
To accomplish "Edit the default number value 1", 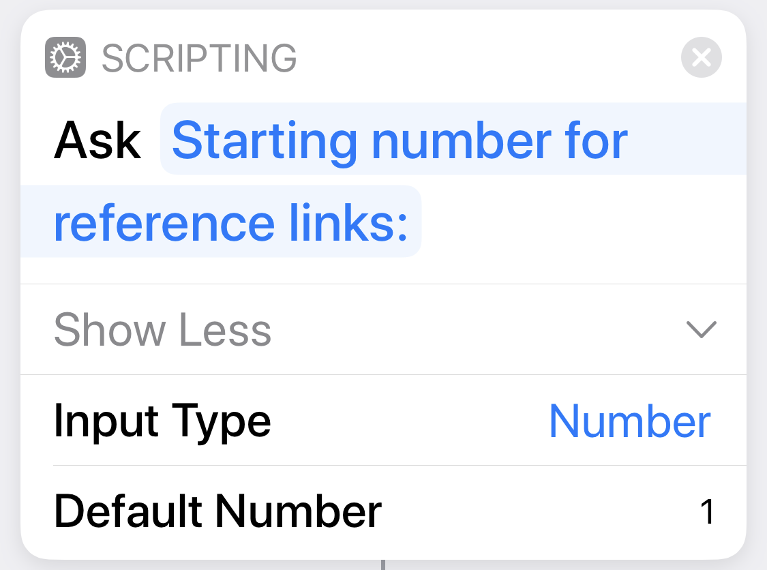I will click(707, 511).
